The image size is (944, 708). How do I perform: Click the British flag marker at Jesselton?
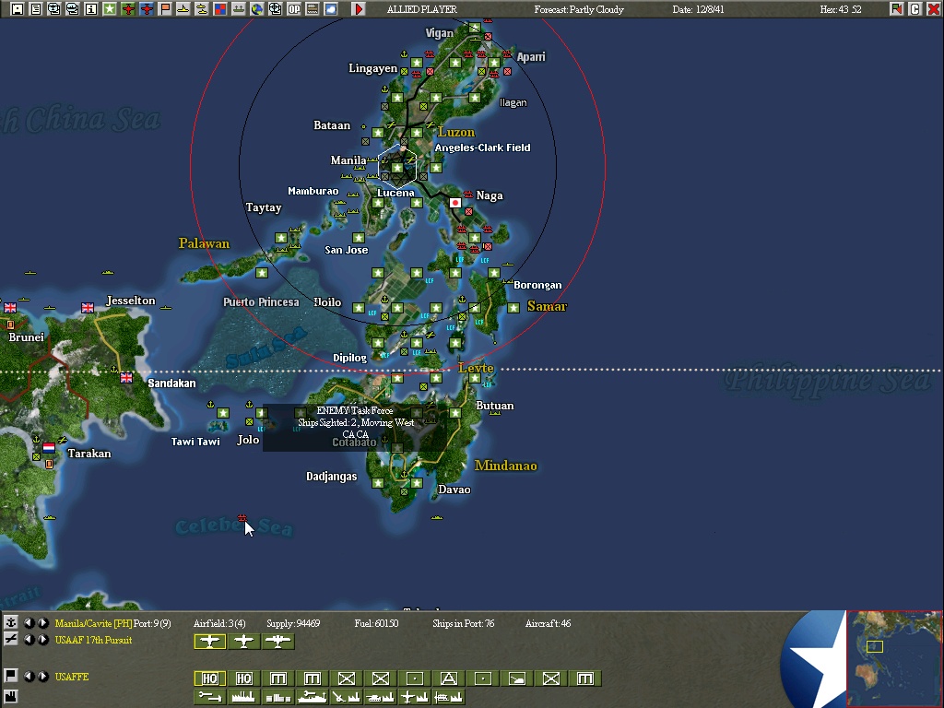pos(88,308)
